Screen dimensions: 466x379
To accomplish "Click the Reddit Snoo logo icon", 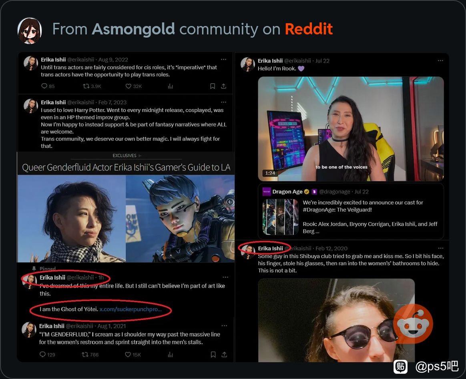I will click(x=413, y=324).
